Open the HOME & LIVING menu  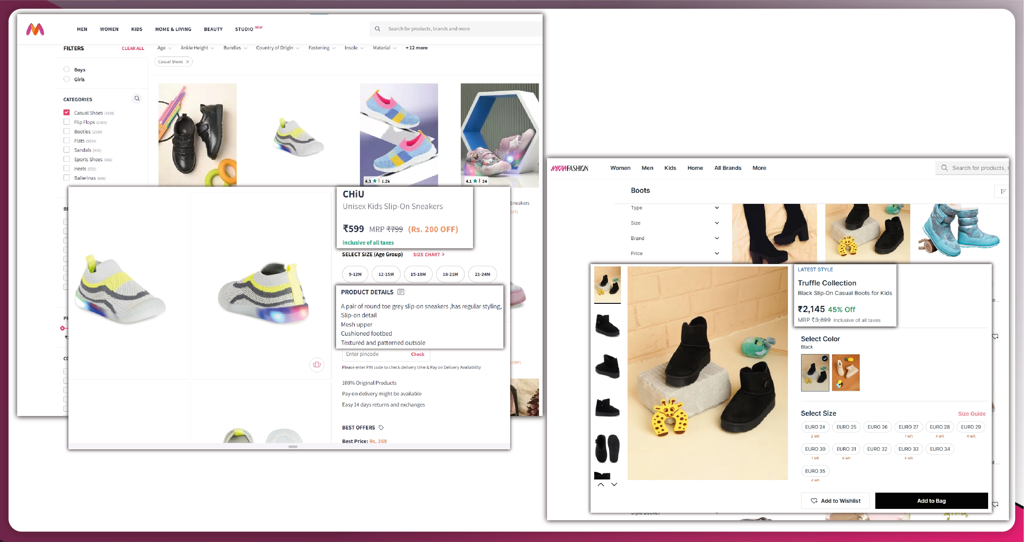[x=173, y=29]
